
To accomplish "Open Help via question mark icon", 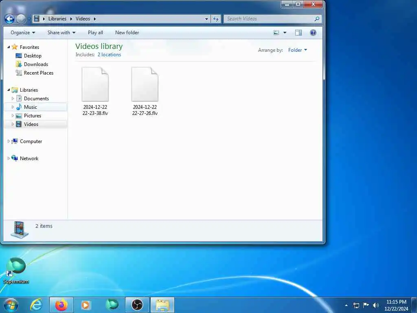I will (313, 33).
